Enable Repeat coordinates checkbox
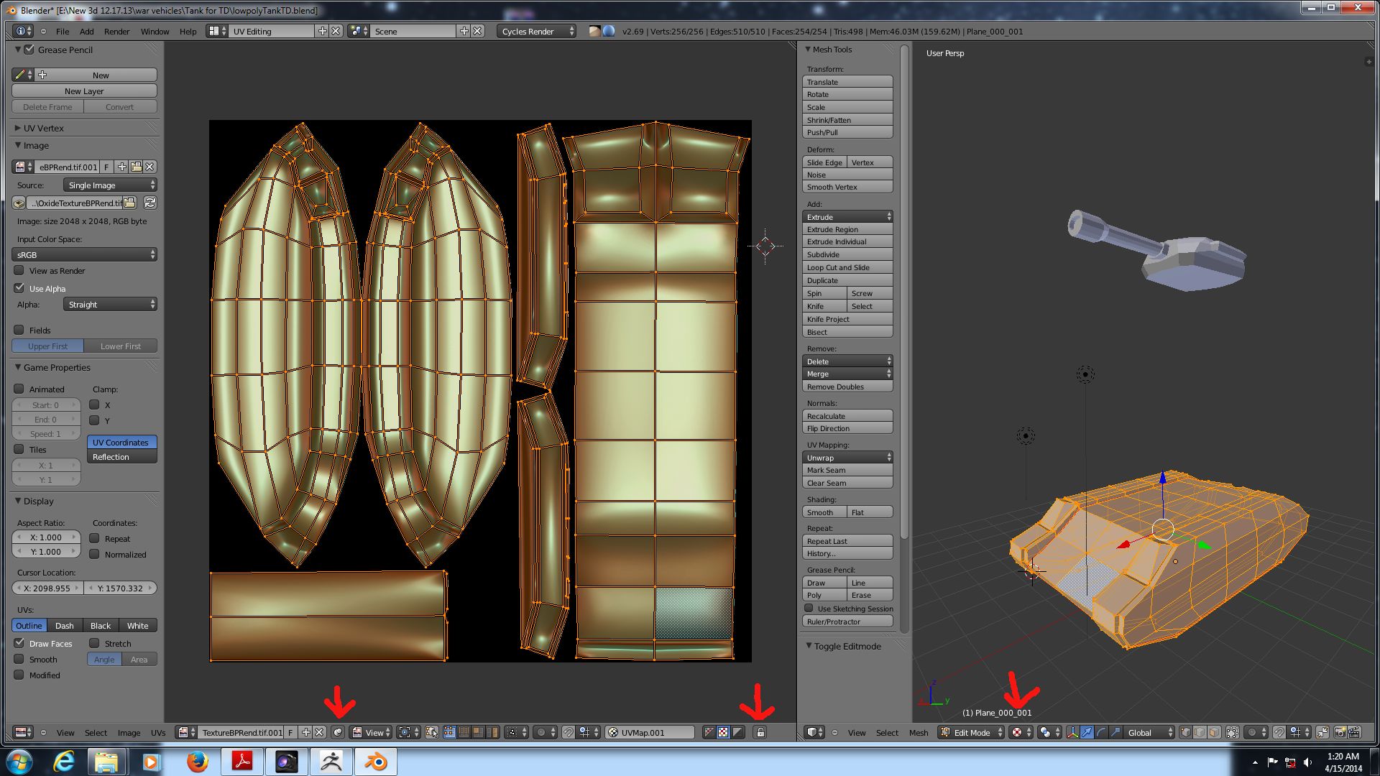 [94, 538]
